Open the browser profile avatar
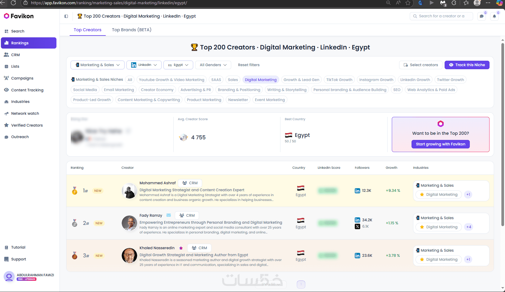This screenshot has height=292, width=505. pyautogui.click(x=477, y=3)
